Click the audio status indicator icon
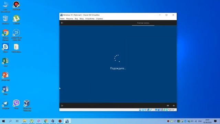Viewport: 220px width, 124px height. 145,110
